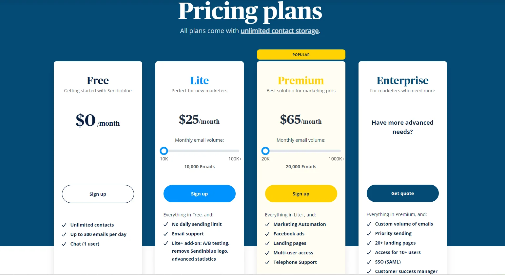Click the POPULAR badge above Premium
Viewport: 505px width, 275px height.
click(301, 55)
